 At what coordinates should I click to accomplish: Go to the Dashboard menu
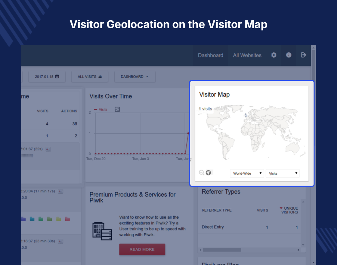210,55
